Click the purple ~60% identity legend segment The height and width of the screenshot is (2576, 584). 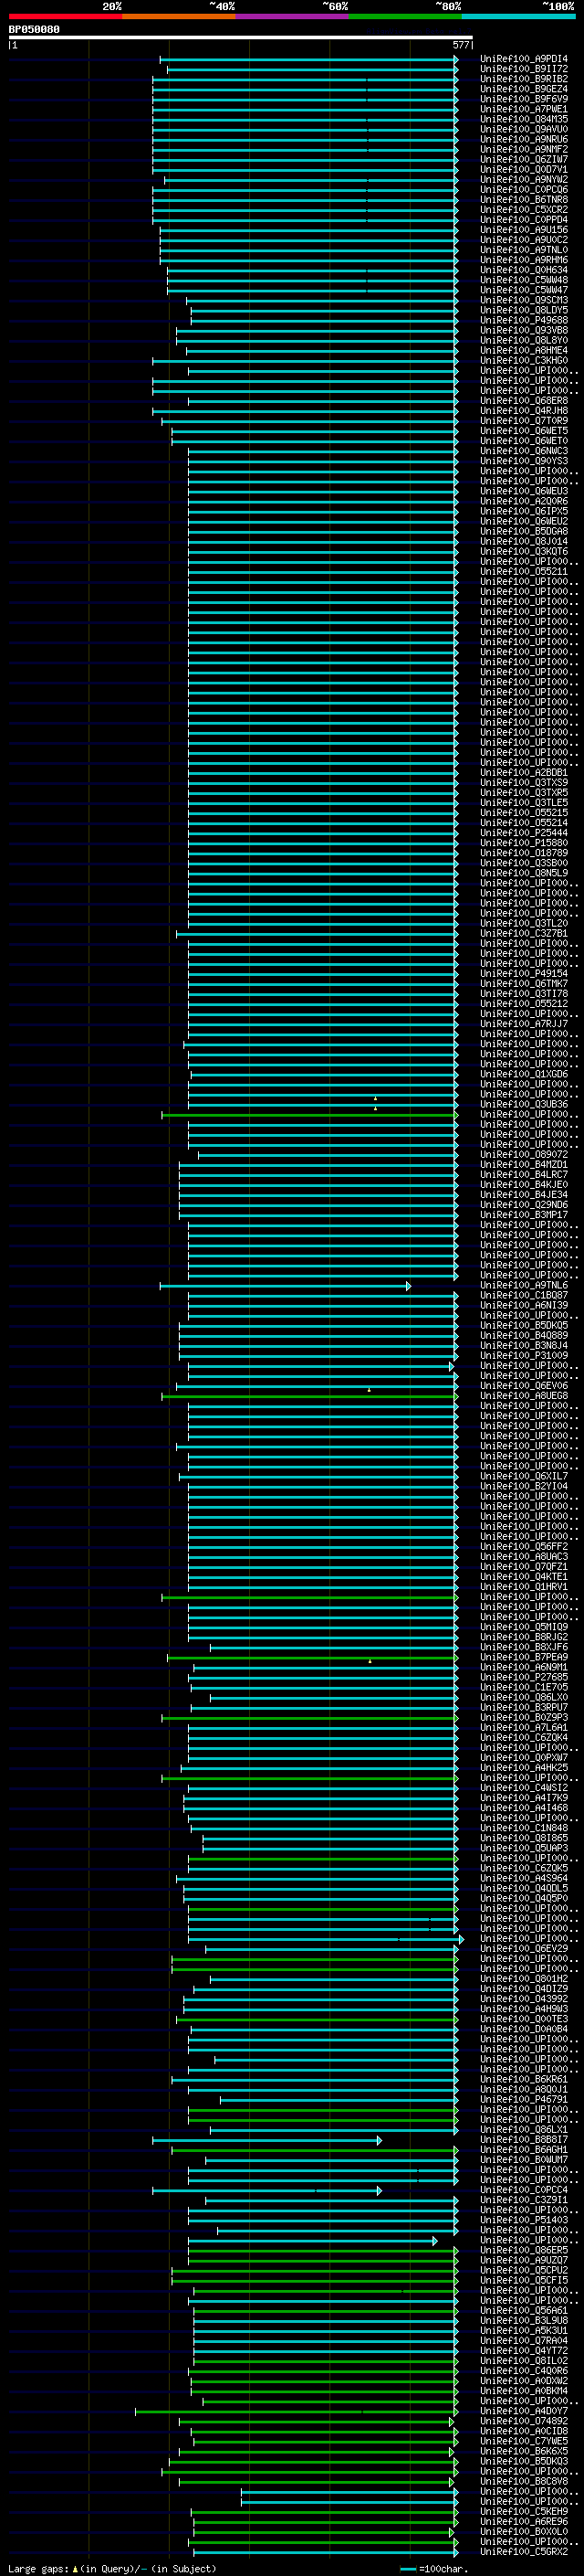point(291,16)
